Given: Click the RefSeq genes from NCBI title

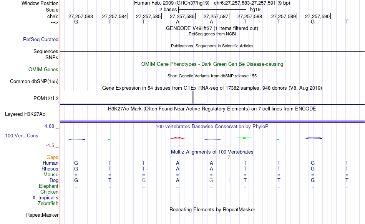Looking at the screenshot, I should 212,34.
